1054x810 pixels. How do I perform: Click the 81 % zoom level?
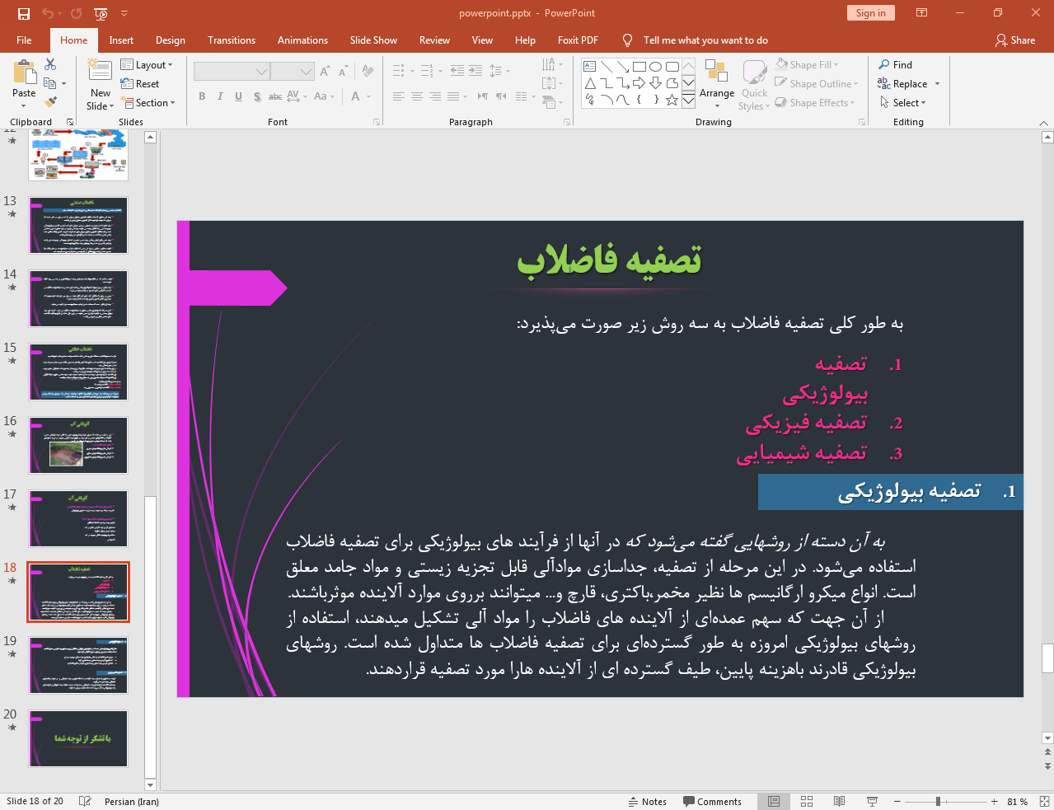click(1018, 802)
